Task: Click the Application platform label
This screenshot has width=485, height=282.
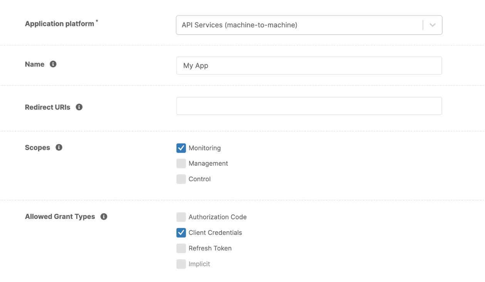Action: 59,23
